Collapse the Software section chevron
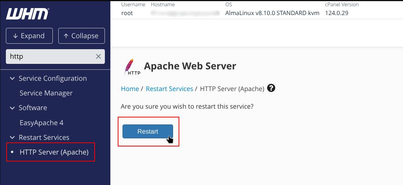Viewport: 403px width, 185px height. pos(12,108)
